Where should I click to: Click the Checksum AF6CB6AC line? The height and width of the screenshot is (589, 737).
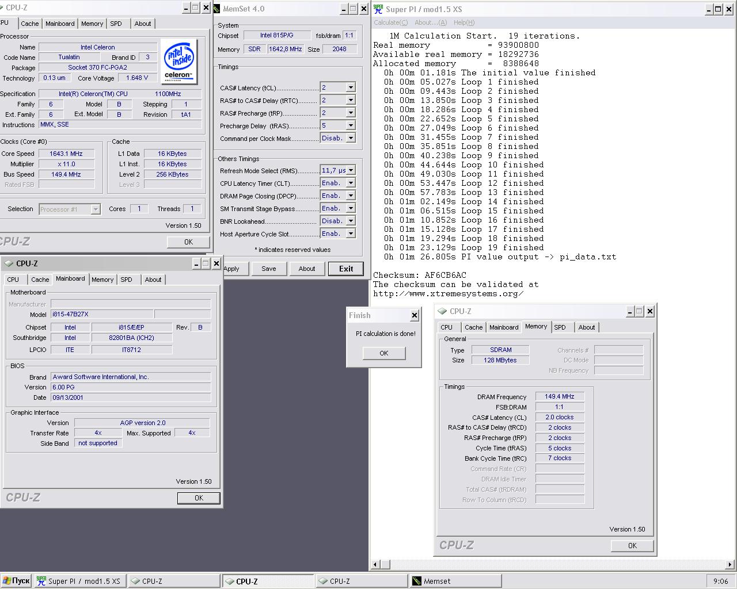[420, 275]
